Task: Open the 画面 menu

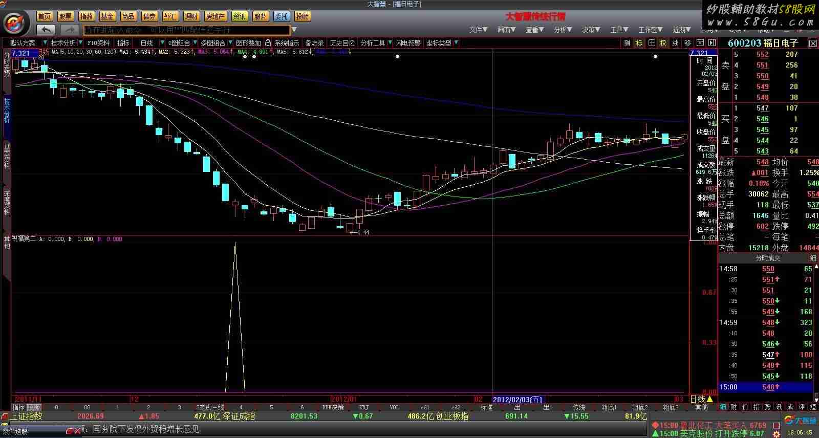Action: click(506, 30)
